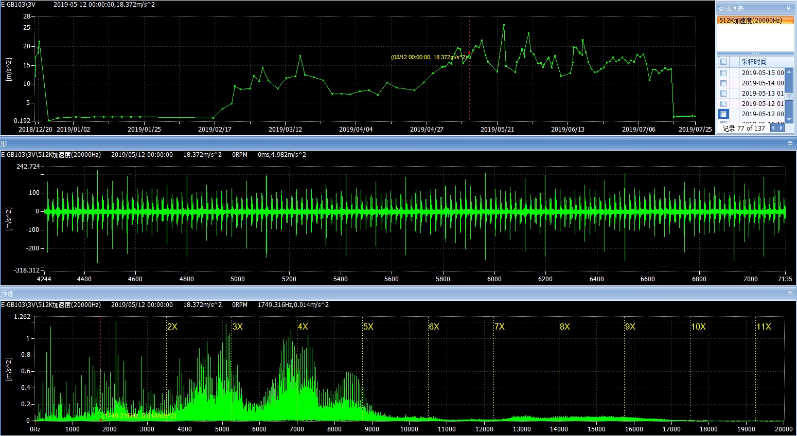Image resolution: width=797 pixels, height=436 pixels.
Task: Click the 5X harmonic marker label
Action: (x=368, y=326)
